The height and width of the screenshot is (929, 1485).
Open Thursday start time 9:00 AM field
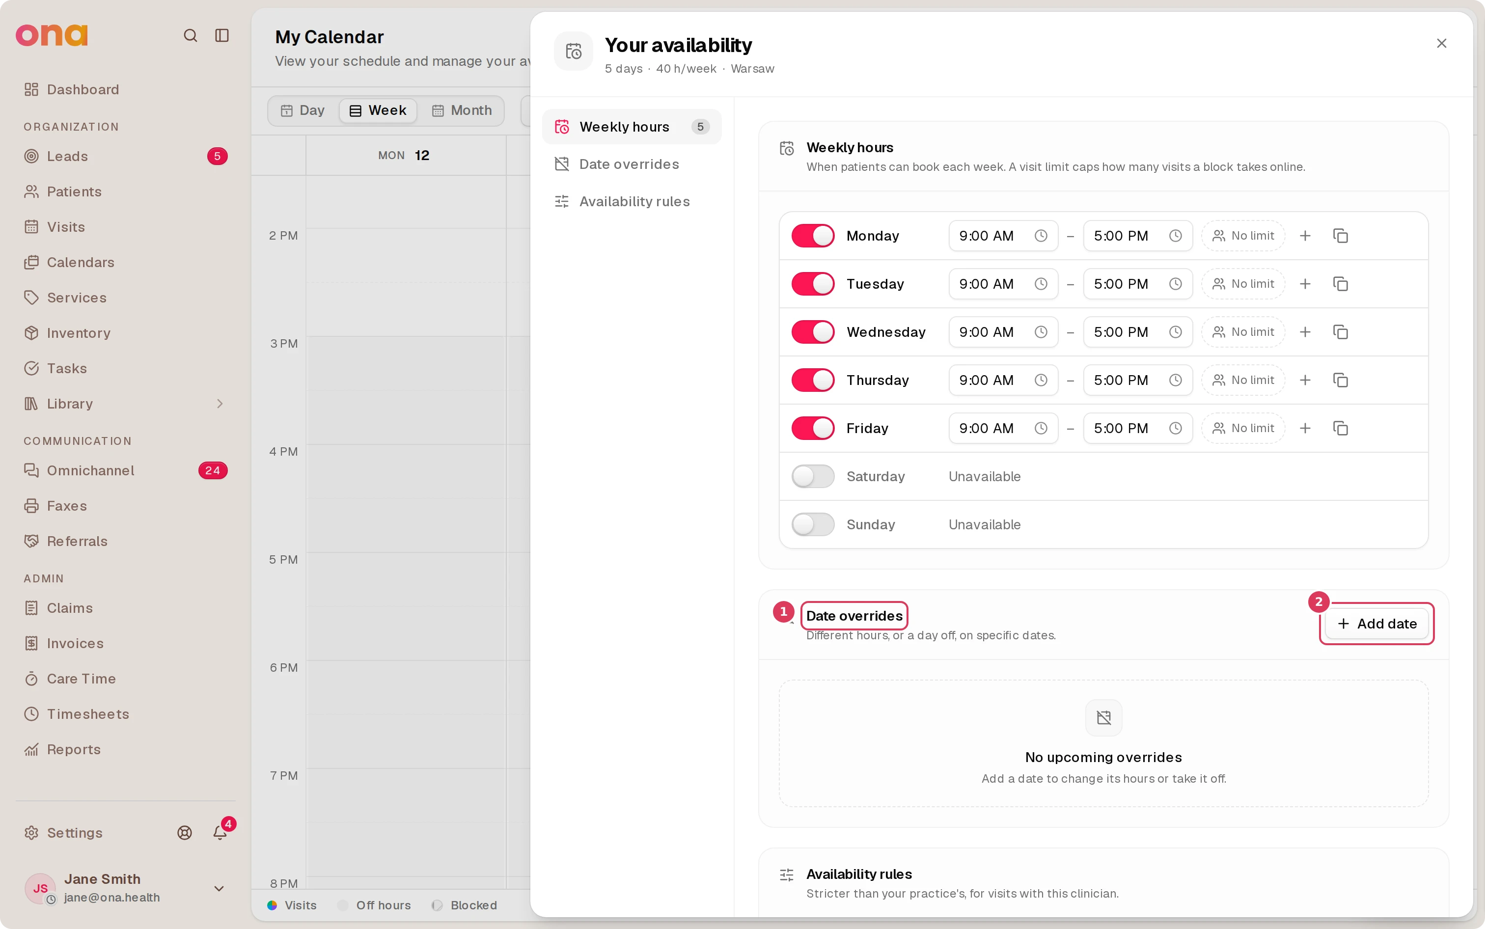point(1003,381)
